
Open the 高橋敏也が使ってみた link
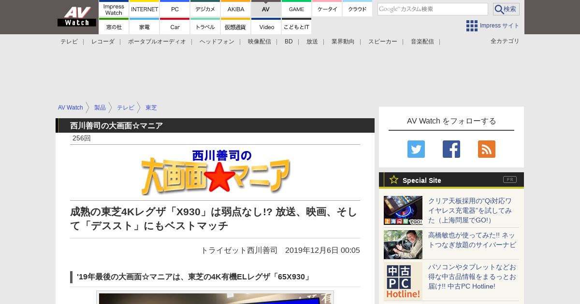[x=472, y=240]
